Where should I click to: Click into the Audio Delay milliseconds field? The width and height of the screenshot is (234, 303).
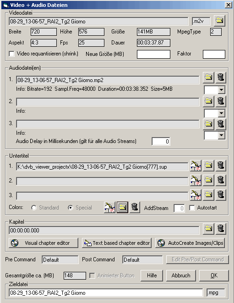pos(161,142)
